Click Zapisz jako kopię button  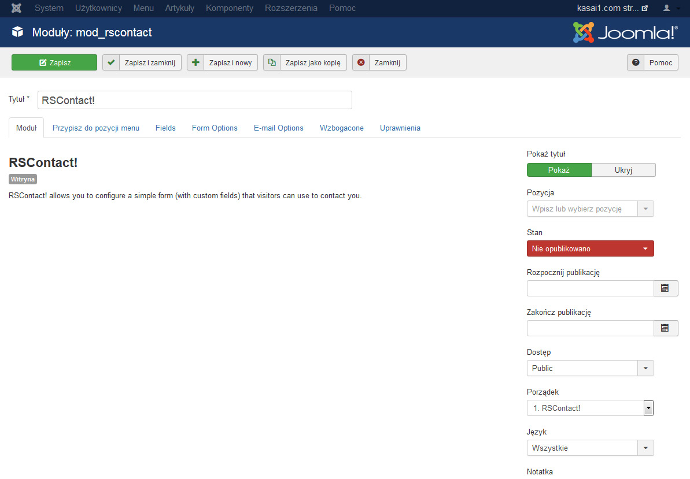pos(305,62)
